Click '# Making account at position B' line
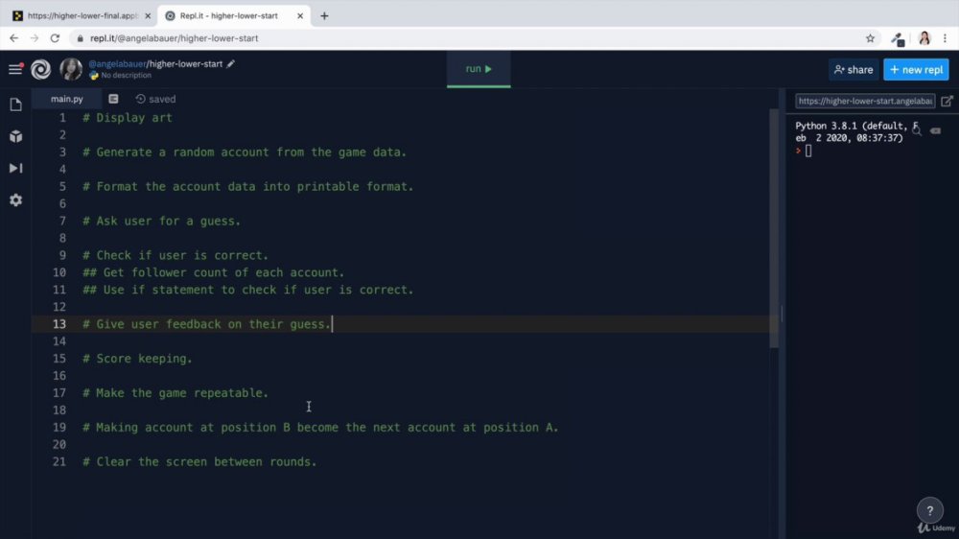This screenshot has width=959, height=539. point(320,427)
